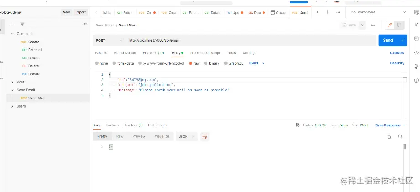Open the JSON body format dropdown
The image size is (420, 192).
[x=256, y=63]
